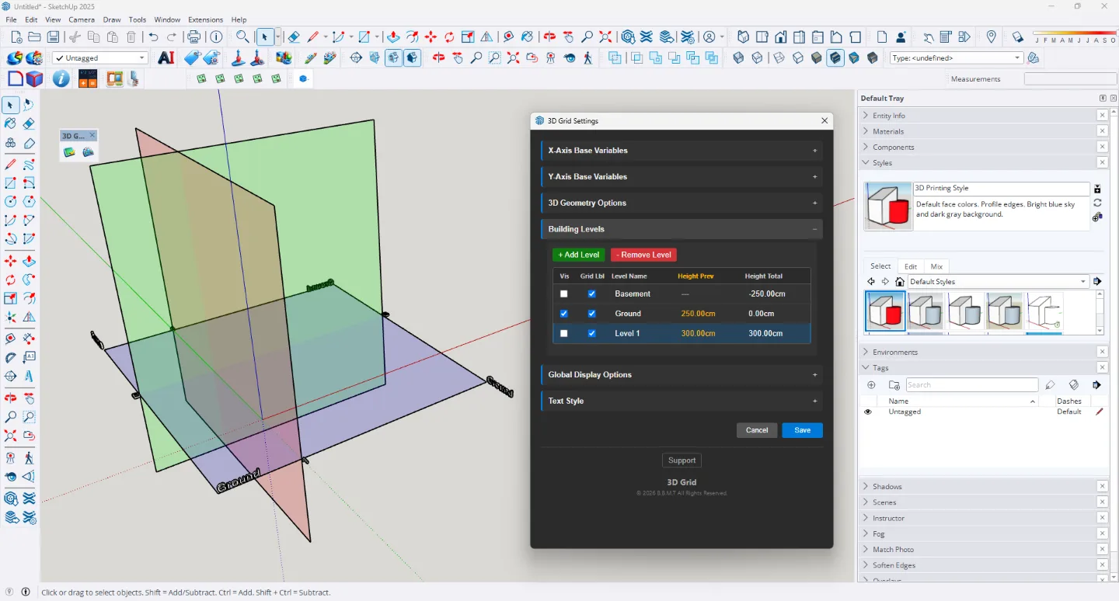Adjust the shadow month slider
The image size is (1119, 601).
1075,33
